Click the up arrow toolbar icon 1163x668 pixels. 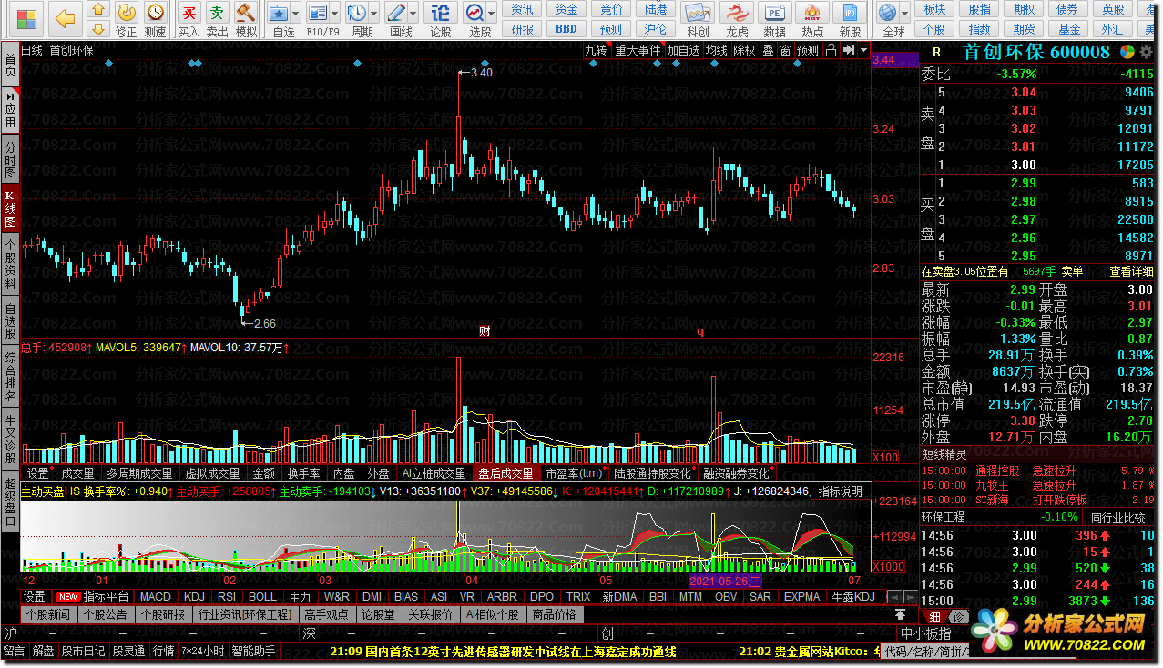(x=98, y=9)
